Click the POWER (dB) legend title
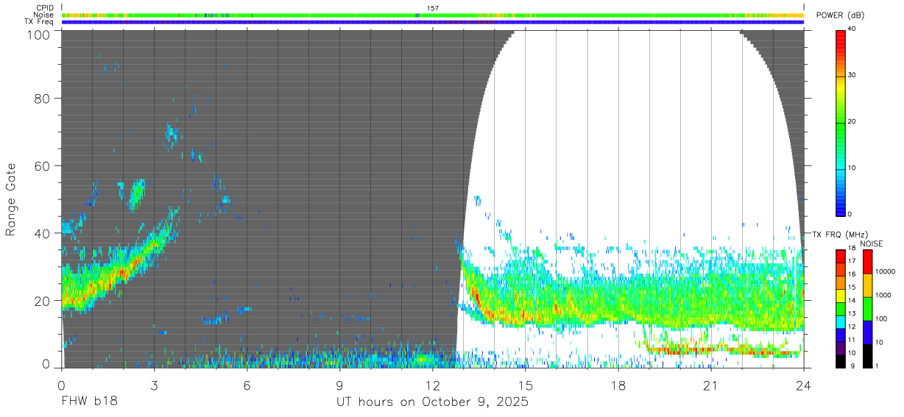This screenshot has width=904, height=417. pyautogui.click(x=841, y=15)
